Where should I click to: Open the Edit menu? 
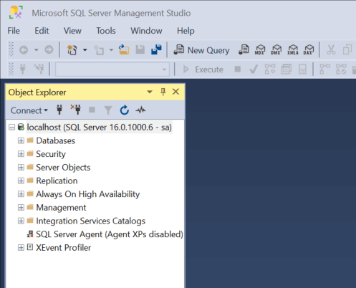[x=42, y=31]
